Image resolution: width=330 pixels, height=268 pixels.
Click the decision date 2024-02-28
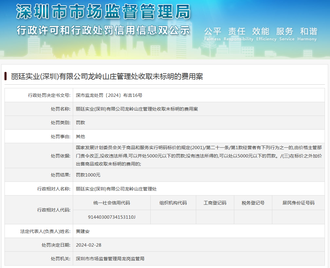tap(88, 245)
